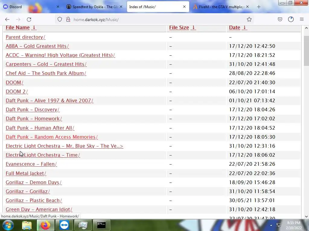Open the Windows Start button
The image size is (309, 231).
(x=8, y=225)
